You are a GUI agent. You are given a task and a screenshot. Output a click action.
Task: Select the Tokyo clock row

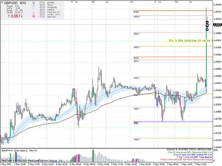(46, 5)
